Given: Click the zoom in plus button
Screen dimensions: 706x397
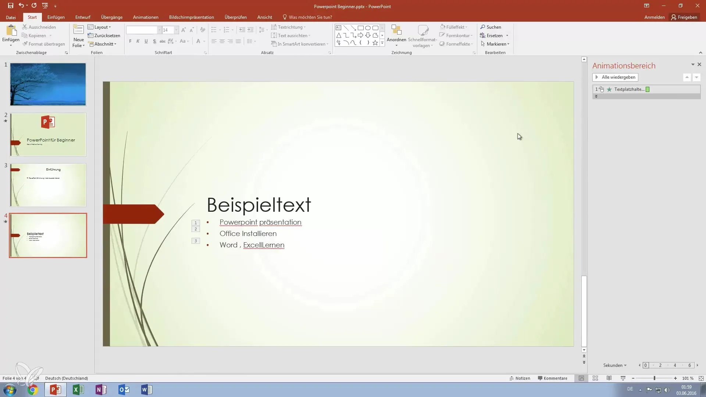Looking at the screenshot, I should (675, 378).
